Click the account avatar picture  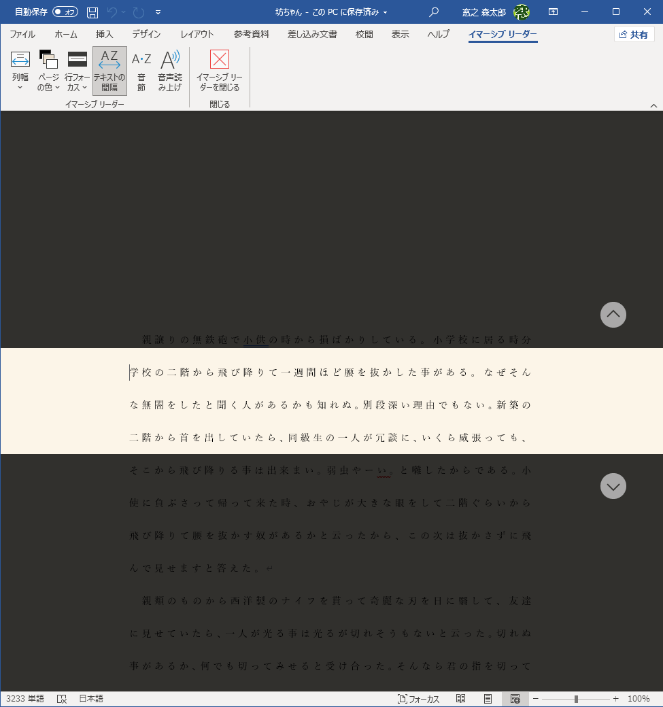click(522, 12)
